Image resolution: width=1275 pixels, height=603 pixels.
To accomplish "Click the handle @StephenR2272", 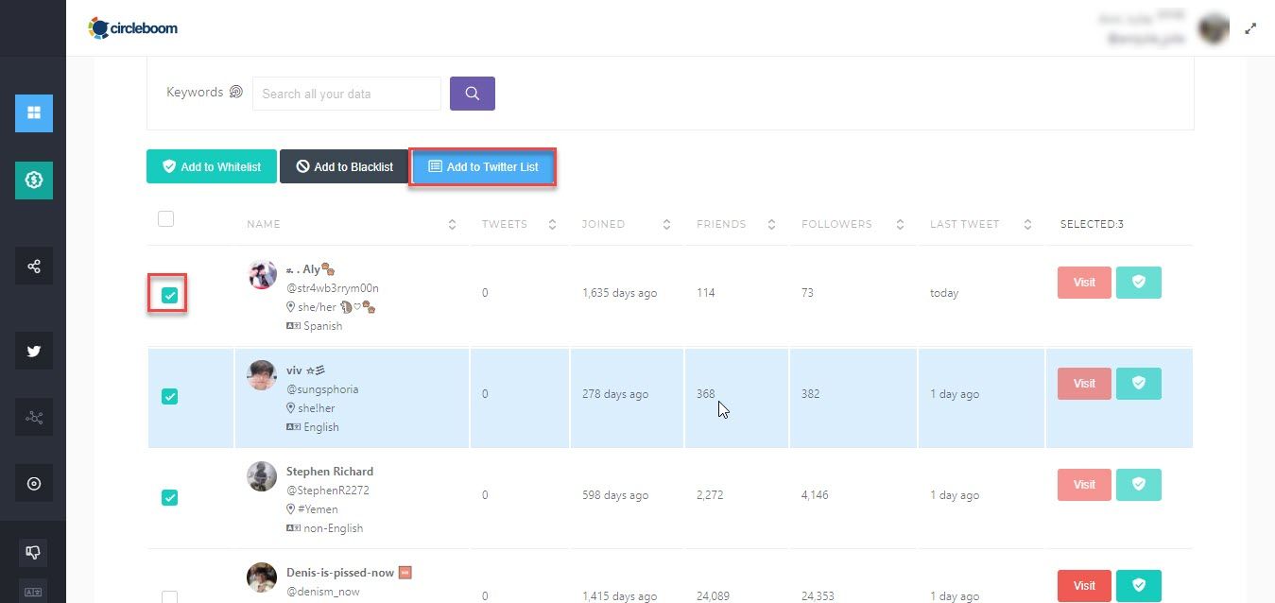I will point(328,491).
